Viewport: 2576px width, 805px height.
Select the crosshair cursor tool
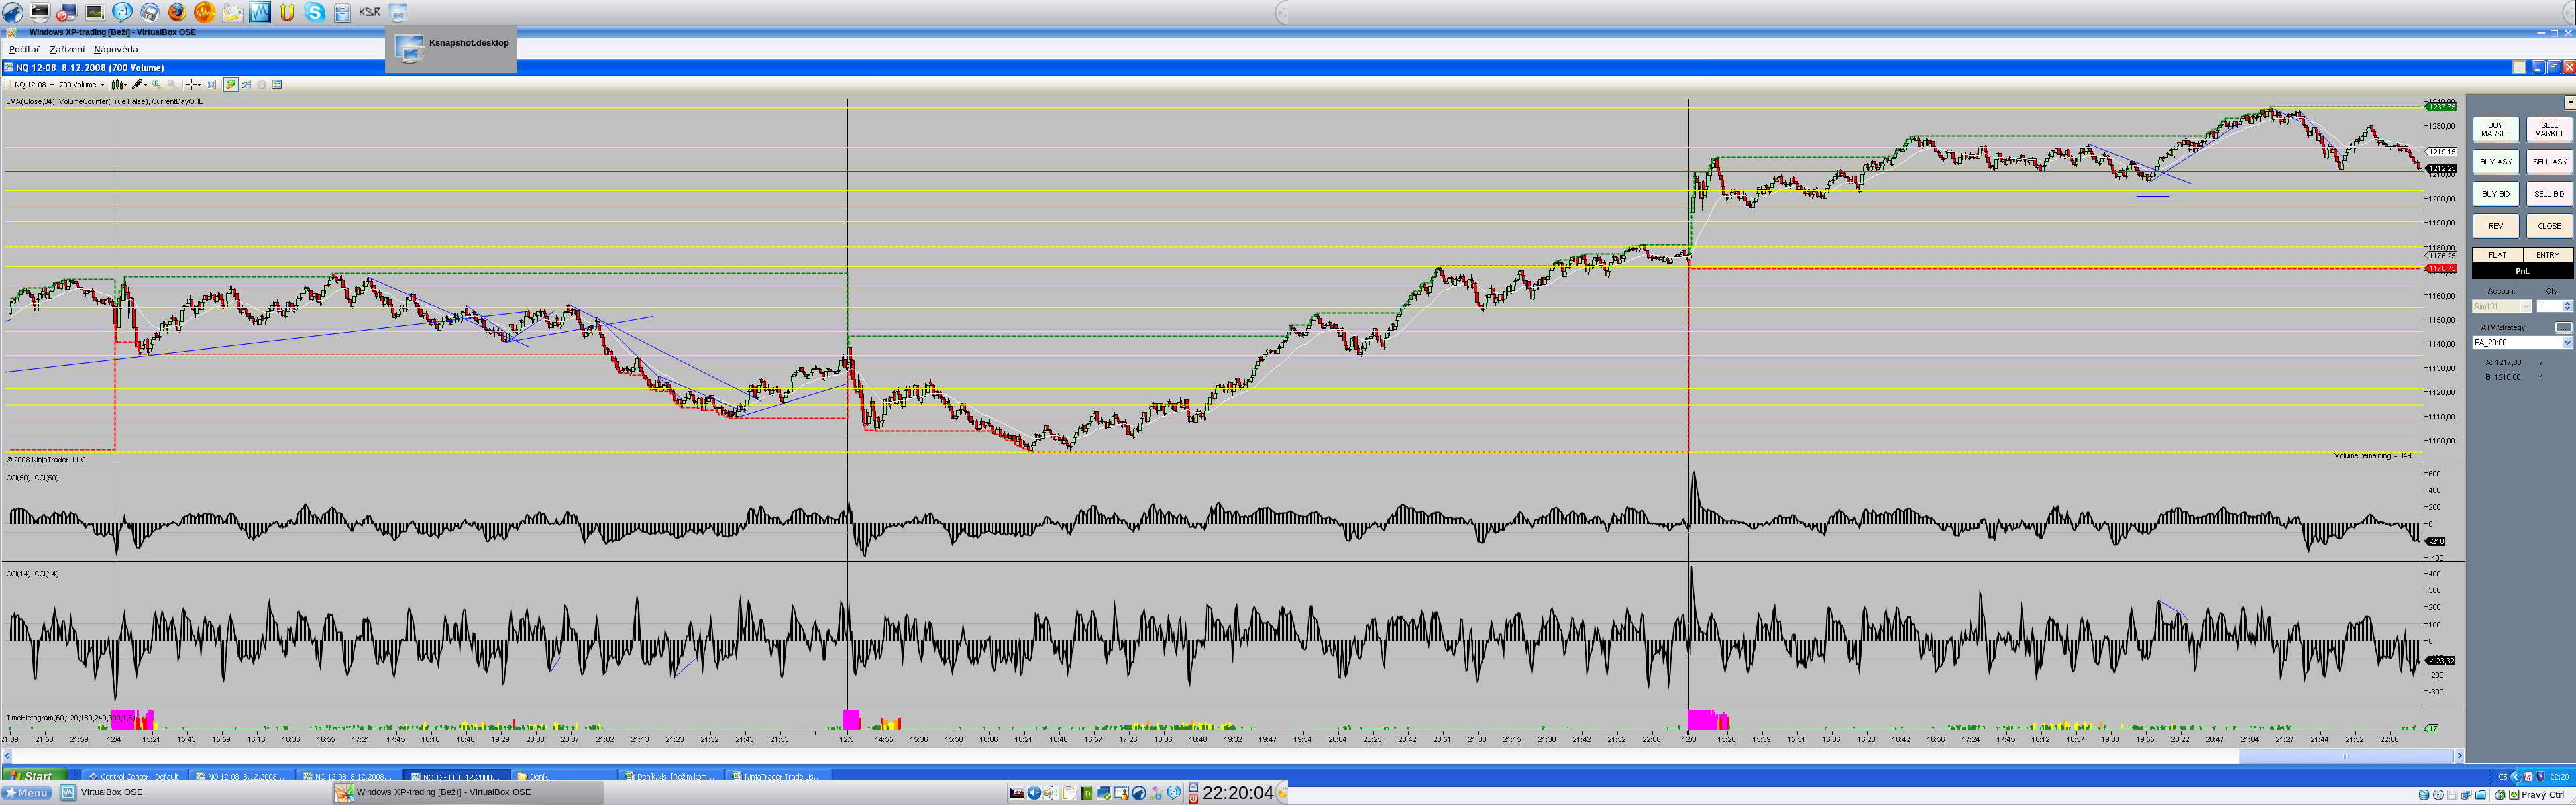point(191,85)
